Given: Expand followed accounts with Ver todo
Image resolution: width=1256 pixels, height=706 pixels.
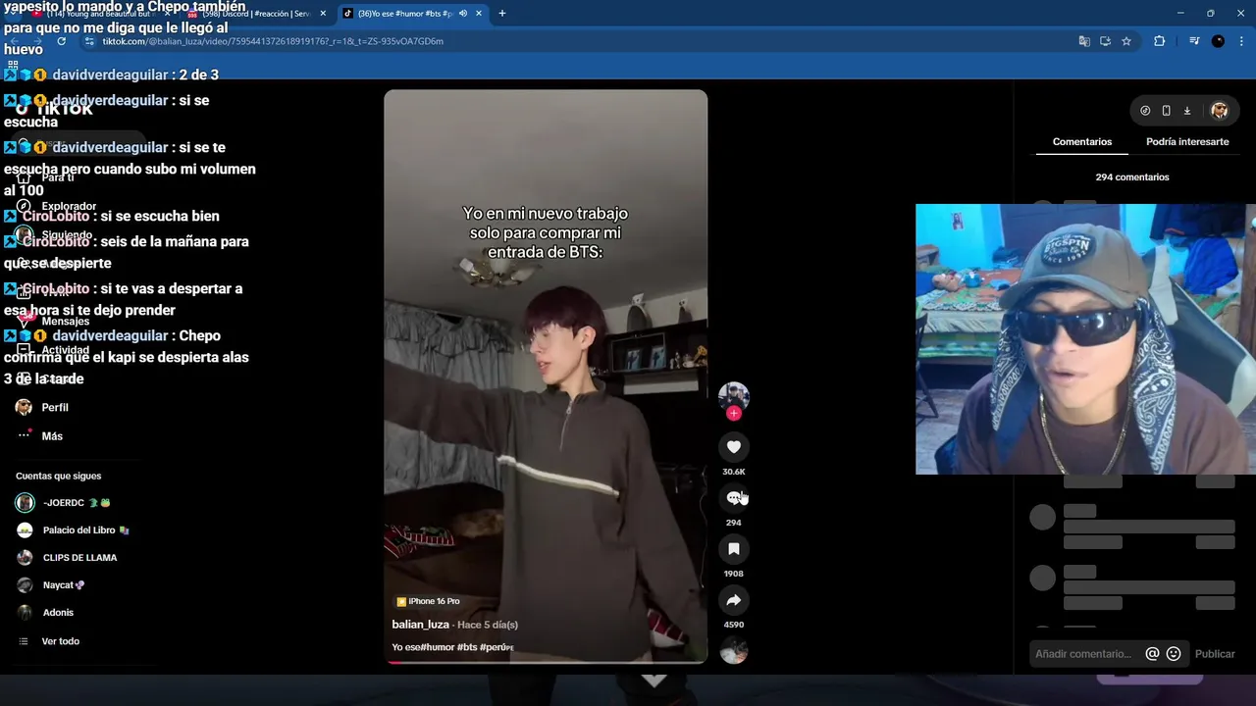Looking at the screenshot, I should (x=49, y=641).
